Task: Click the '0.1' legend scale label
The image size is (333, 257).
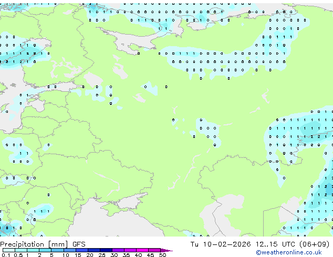Action: 6,255
